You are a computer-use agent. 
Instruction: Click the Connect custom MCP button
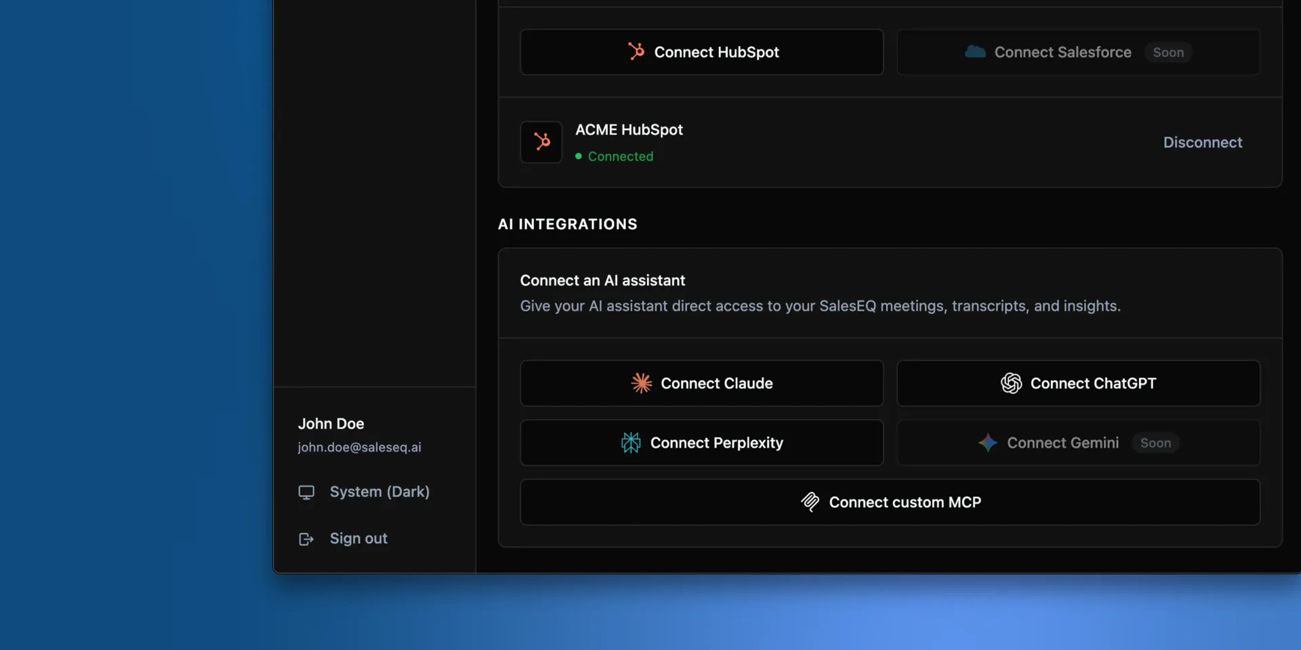pyautogui.click(x=890, y=502)
